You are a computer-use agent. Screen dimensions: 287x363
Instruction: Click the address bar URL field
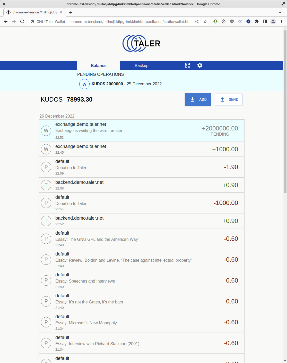pyautogui.click(x=130, y=22)
